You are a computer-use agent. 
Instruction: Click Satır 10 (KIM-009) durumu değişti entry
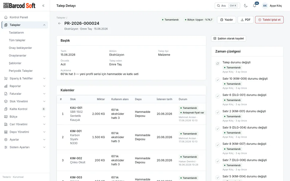coord(245,79)
